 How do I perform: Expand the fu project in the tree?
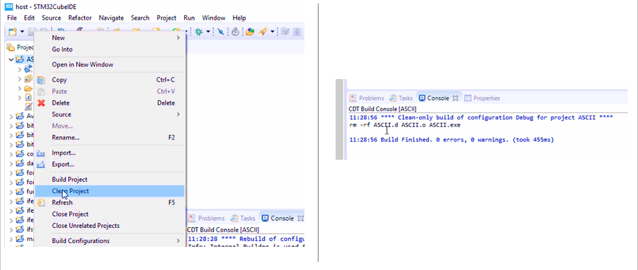pos(11,192)
